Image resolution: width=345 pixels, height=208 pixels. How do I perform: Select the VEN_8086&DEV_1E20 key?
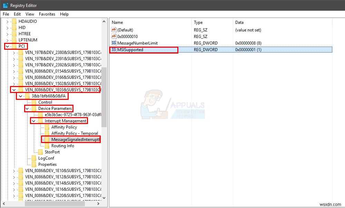point(63,196)
